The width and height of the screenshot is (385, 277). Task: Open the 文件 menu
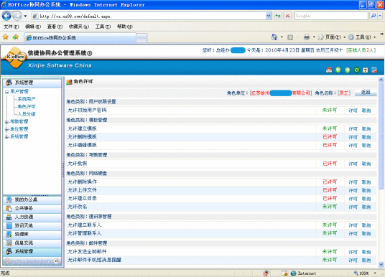tap(11, 27)
